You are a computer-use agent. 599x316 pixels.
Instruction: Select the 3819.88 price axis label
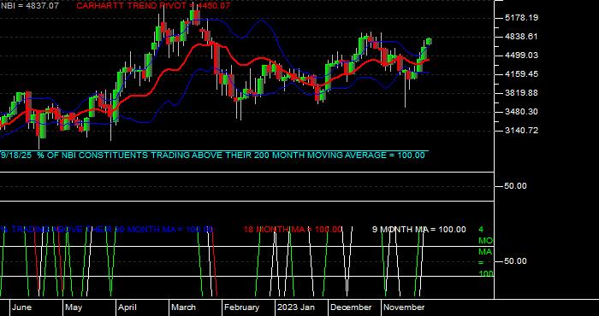click(x=521, y=92)
